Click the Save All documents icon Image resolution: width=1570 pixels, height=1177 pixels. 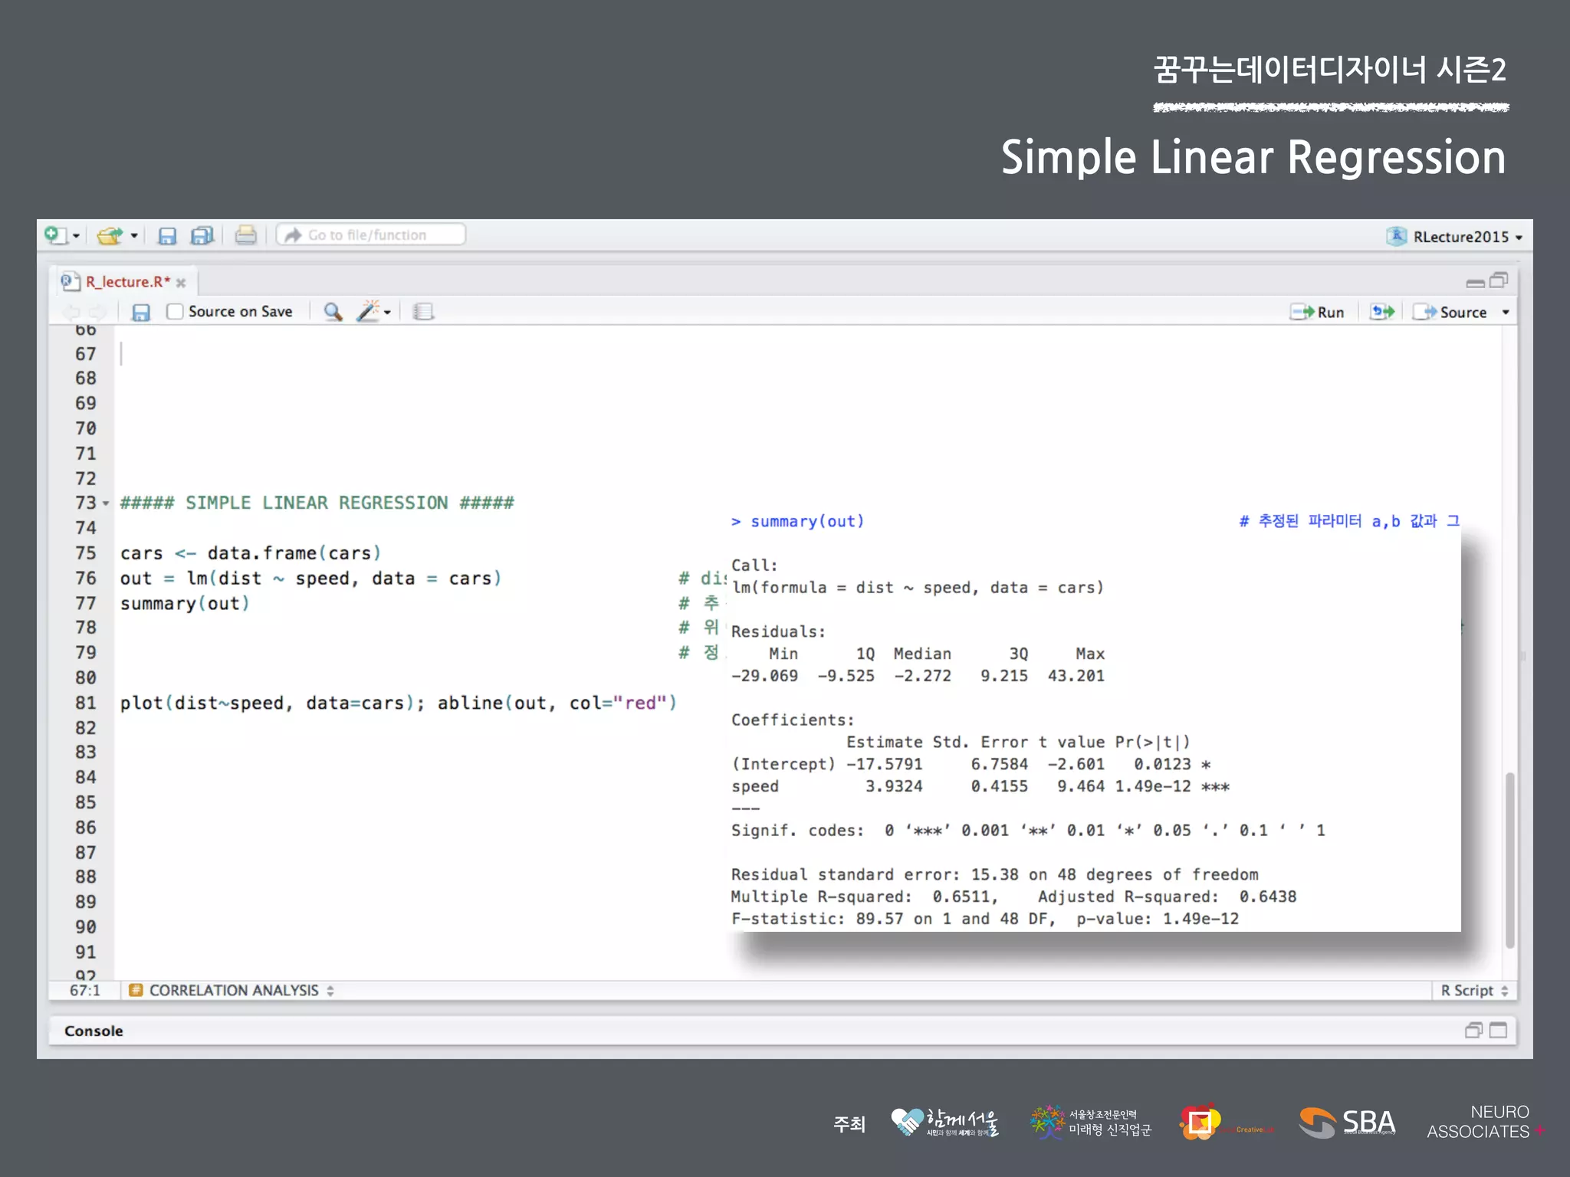[202, 235]
